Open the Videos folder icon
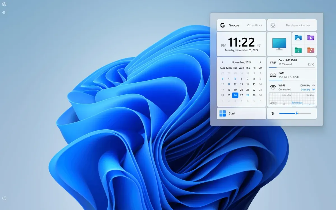 pos(311,38)
